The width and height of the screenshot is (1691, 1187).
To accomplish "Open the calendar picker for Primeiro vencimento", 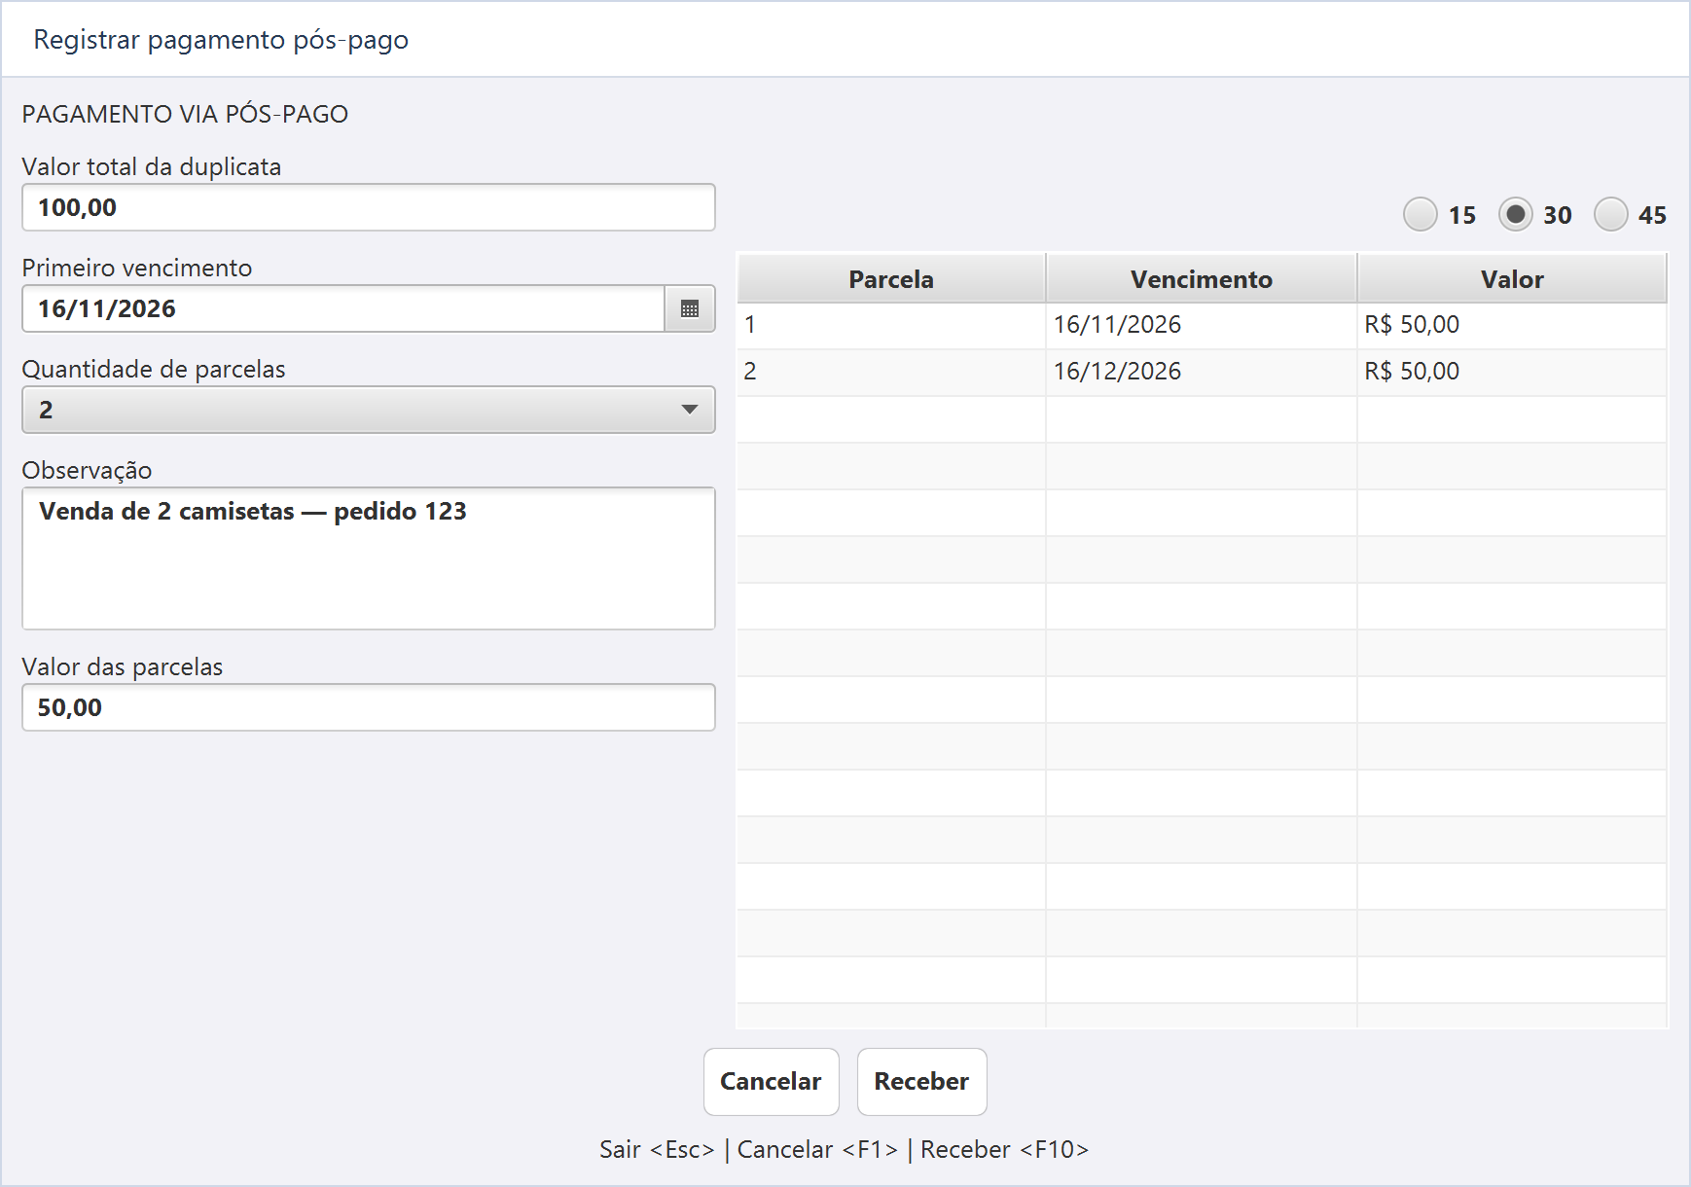I will (x=690, y=308).
